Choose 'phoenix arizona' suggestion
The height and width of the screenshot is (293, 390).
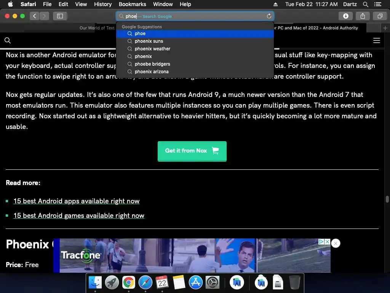tap(195, 72)
